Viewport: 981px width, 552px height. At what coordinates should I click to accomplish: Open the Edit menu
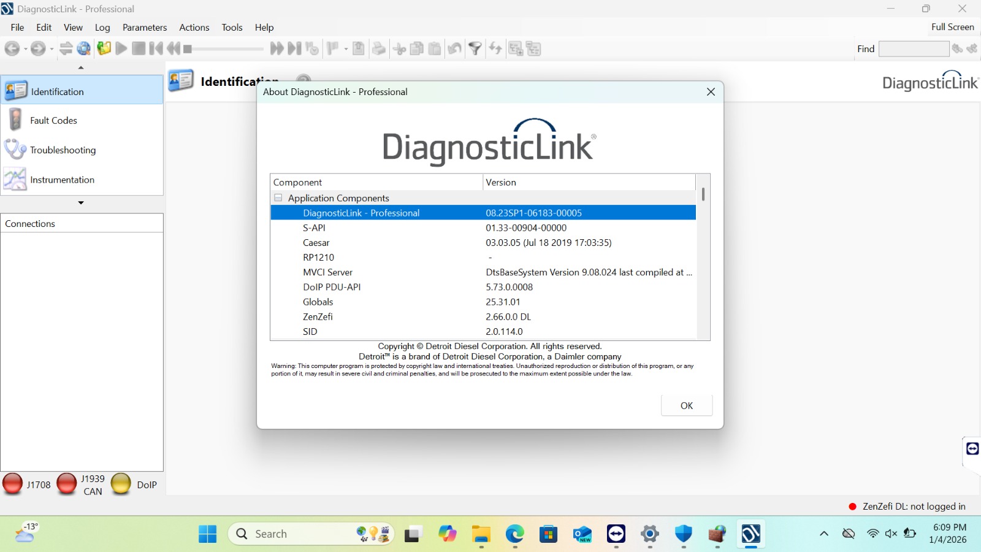44,27
